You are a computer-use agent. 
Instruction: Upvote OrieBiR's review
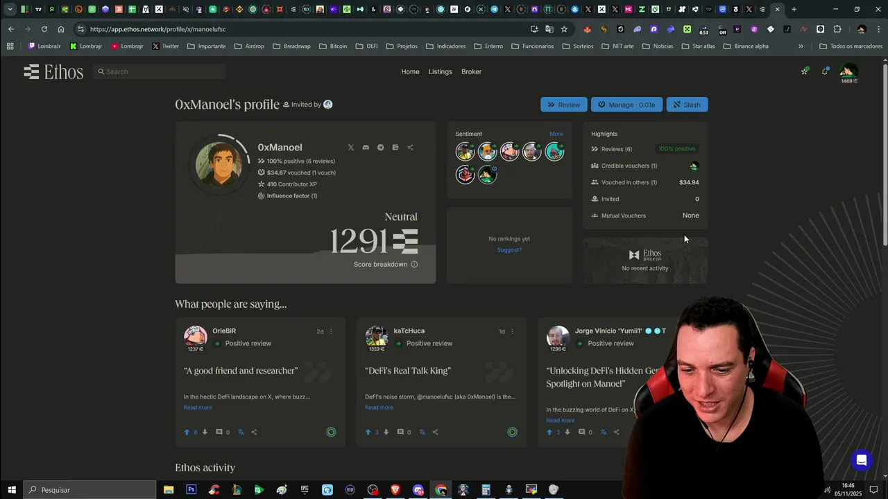point(187,432)
